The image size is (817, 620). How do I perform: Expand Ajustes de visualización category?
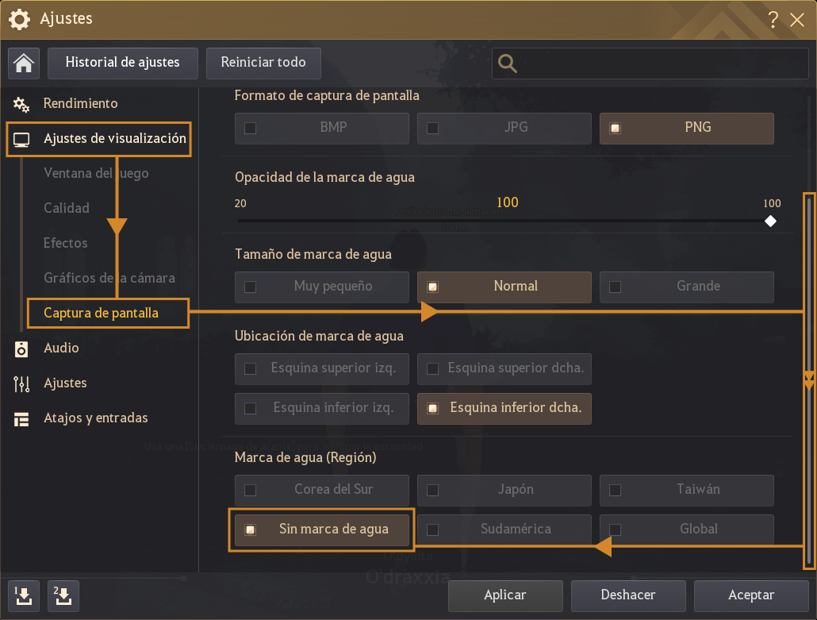pyautogui.click(x=114, y=139)
